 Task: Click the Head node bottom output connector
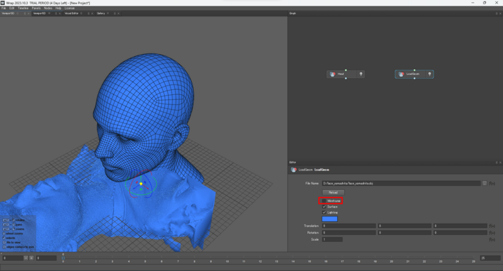346,78
